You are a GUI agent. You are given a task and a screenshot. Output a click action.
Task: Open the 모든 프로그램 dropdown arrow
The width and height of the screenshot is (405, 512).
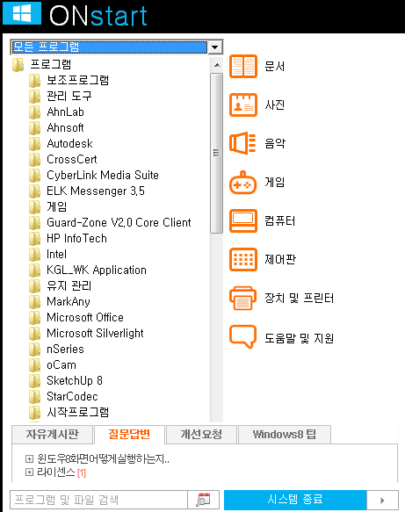(215, 47)
